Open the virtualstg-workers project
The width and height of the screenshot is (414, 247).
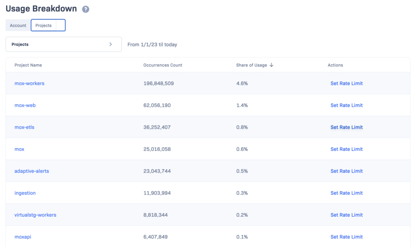tap(36, 215)
